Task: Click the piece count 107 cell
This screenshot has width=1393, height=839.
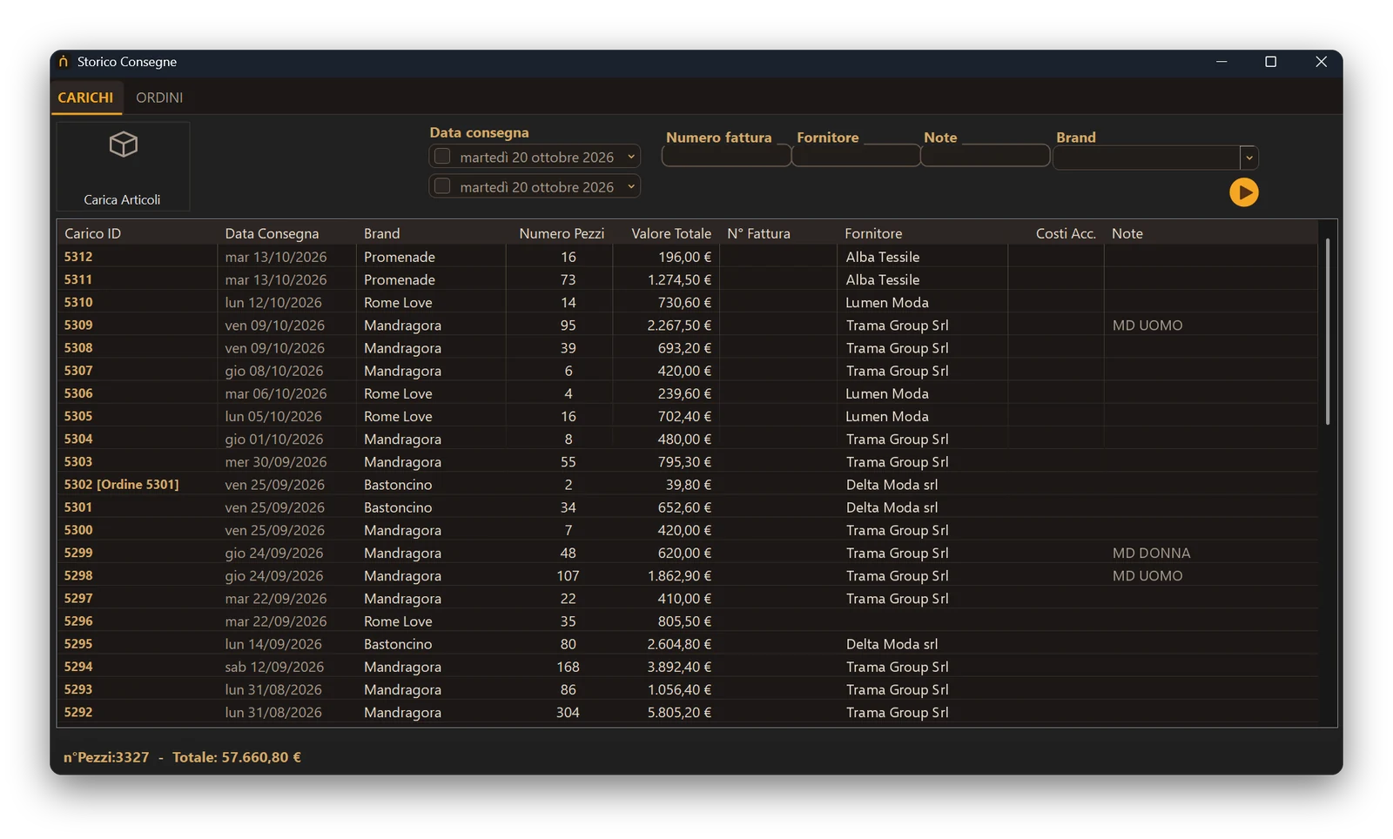Action: click(568, 575)
